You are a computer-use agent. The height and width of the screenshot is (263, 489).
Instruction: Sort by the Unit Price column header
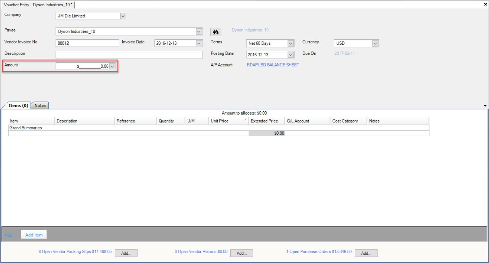click(x=228, y=121)
